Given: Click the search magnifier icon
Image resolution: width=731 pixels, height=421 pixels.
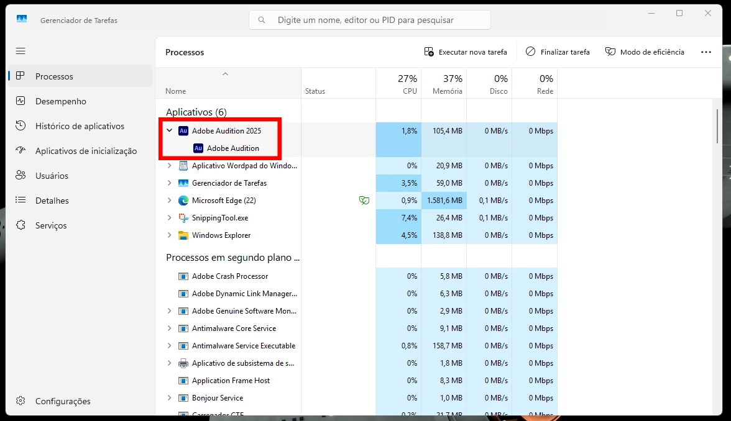Looking at the screenshot, I should (262, 20).
